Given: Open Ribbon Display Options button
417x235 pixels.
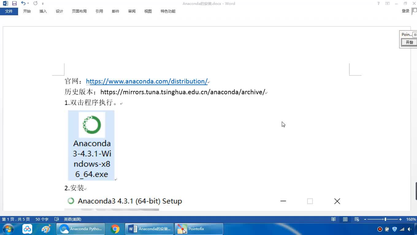Looking at the screenshot, I should coord(388,4).
